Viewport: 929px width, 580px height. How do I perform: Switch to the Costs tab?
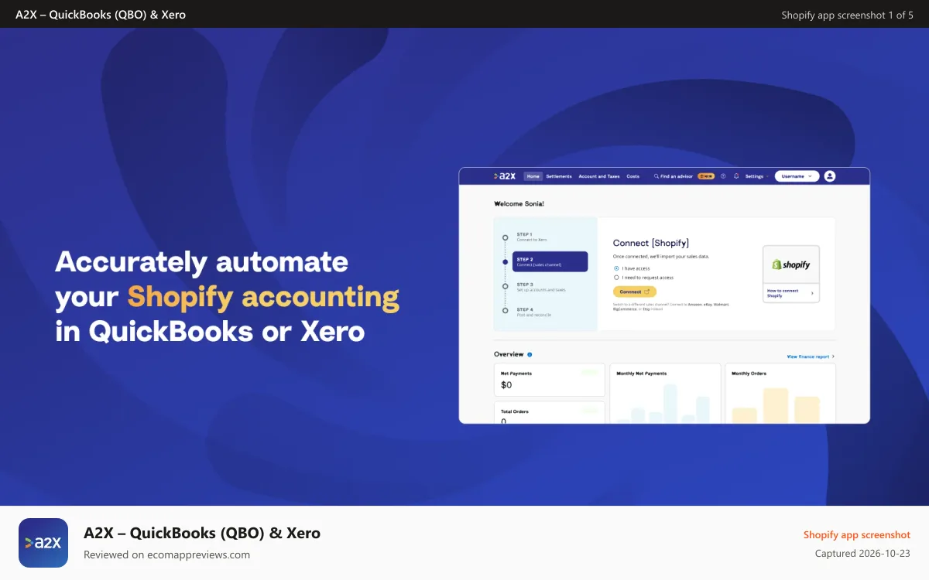click(632, 176)
